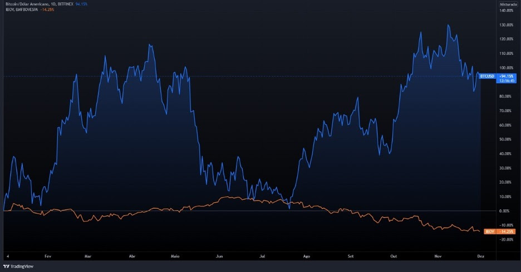Click the 110.00% level on price axis

coord(507,53)
